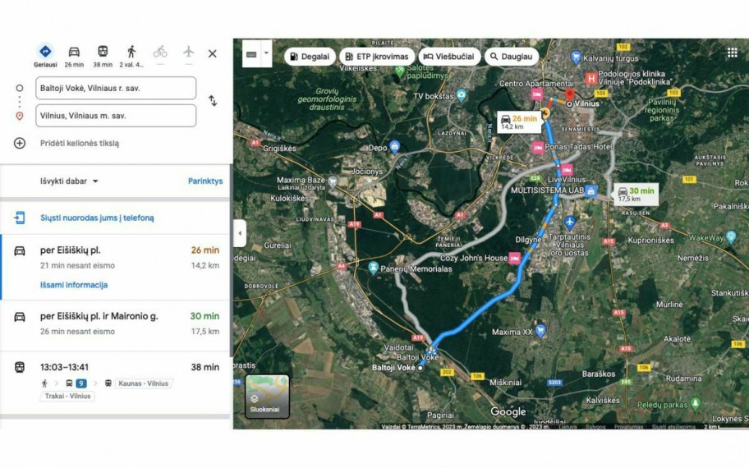Screen dimensions: 749x468
Task: Choose cycling travel mode icon
Action: point(160,52)
